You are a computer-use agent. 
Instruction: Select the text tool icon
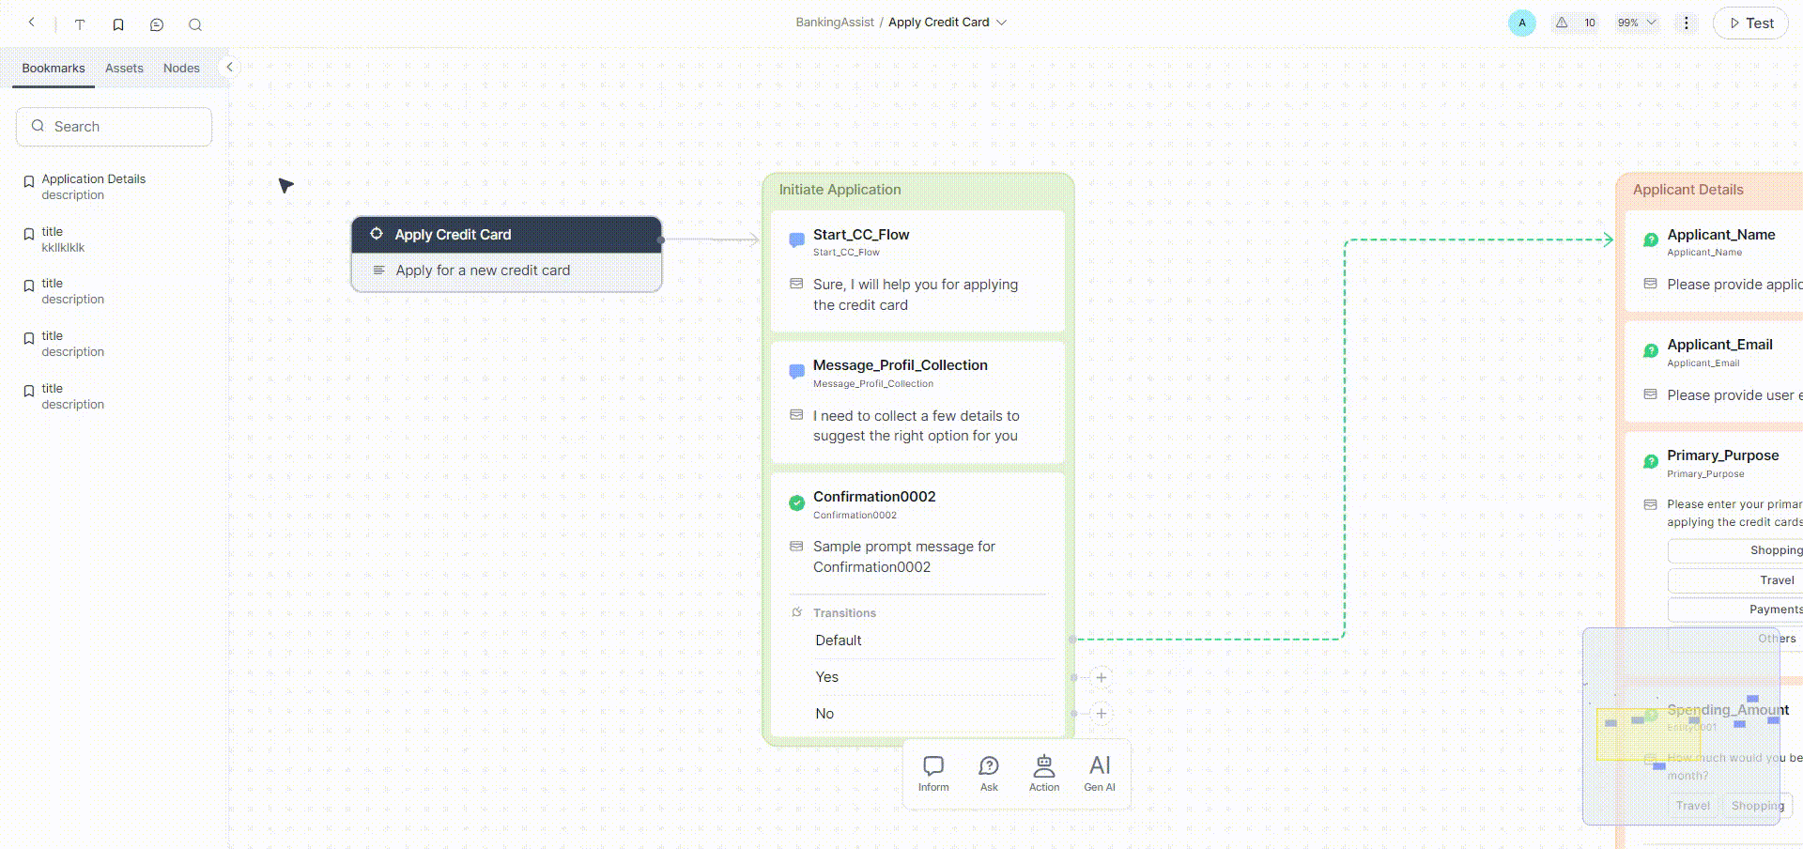80,24
